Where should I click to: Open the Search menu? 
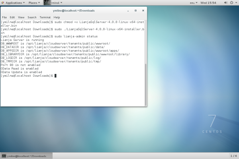(x=32, y=17)
